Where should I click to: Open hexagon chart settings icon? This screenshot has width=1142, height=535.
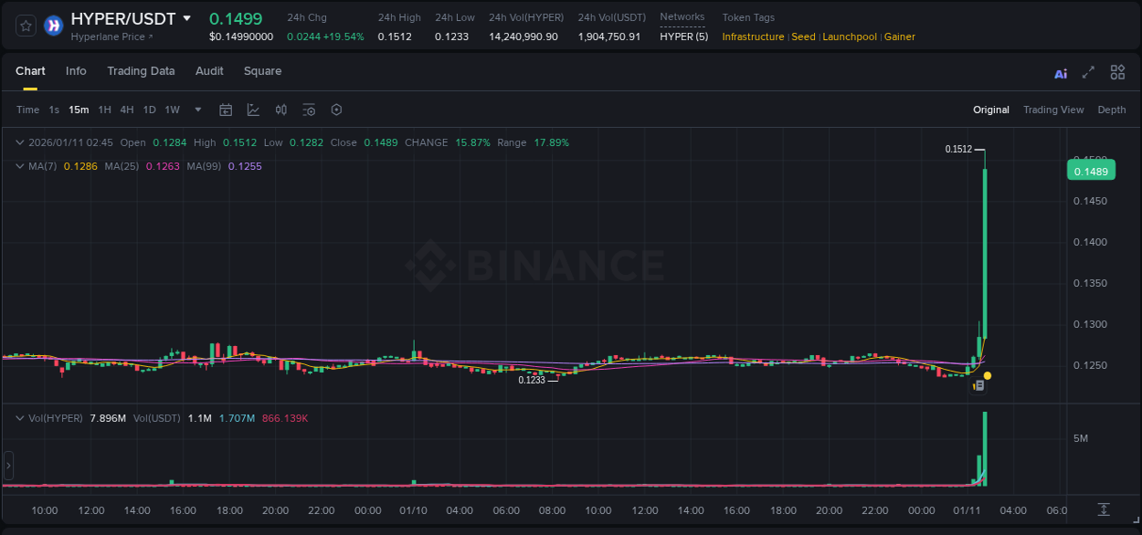coord(336,110)
